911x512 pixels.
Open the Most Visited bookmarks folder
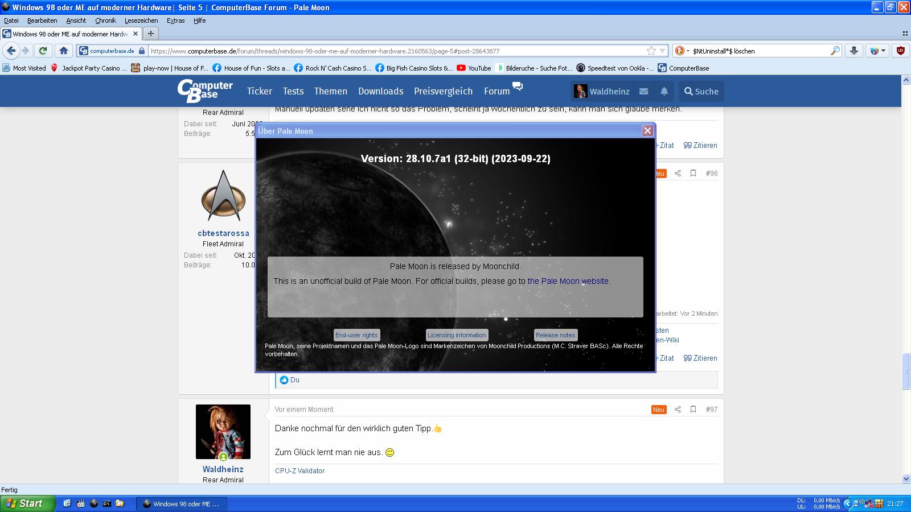pyautogui.click(x=24, y=68)
